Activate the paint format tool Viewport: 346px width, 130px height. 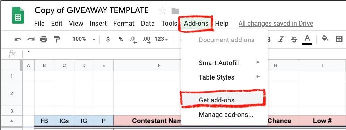(57, 39)
